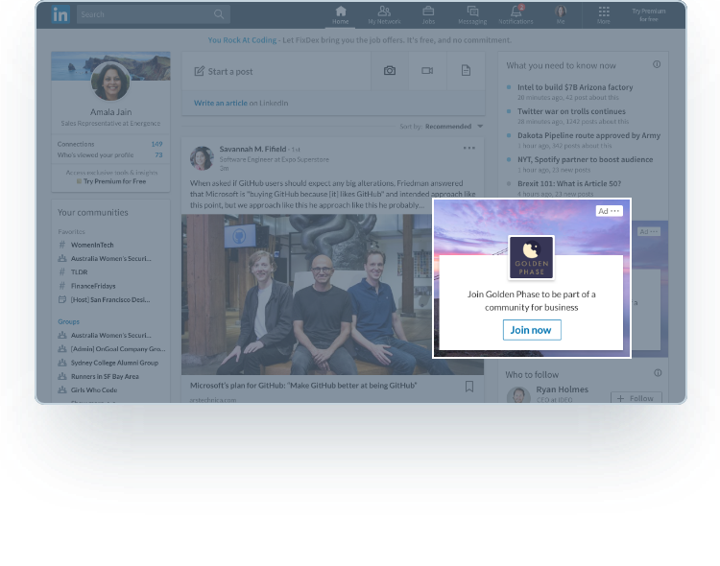The height and width of the screenshot is (566, 720).
Task: Open FinanceFridays hashtag community
Action: pyautogui.click(x=93, y=286)
